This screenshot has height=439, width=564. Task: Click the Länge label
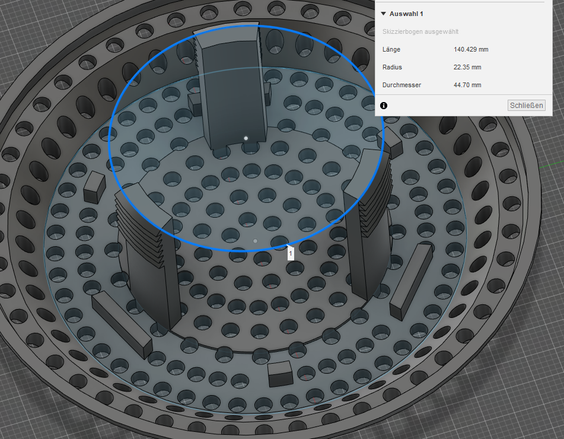391,49
